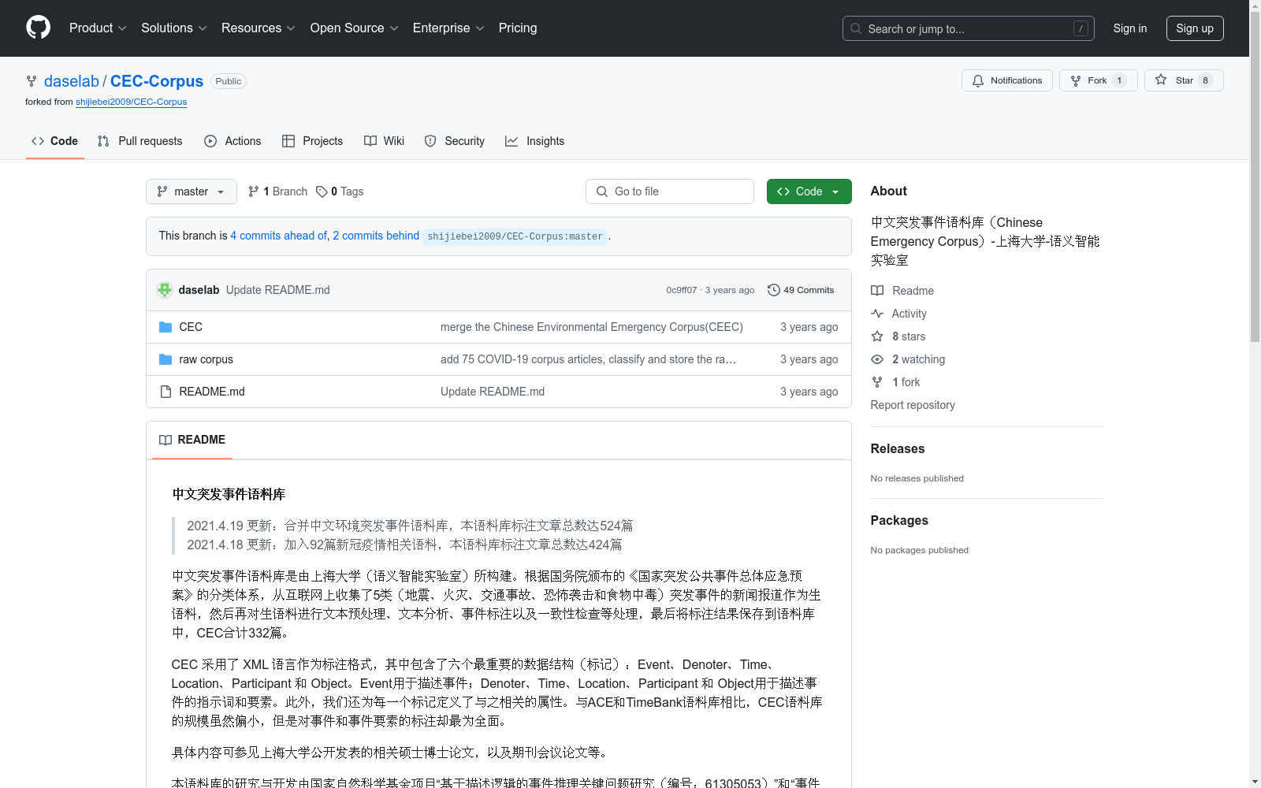Viewport: 1261px width, 788px height.
Task: Open the GitHub home logo
Action: [38, 28]
